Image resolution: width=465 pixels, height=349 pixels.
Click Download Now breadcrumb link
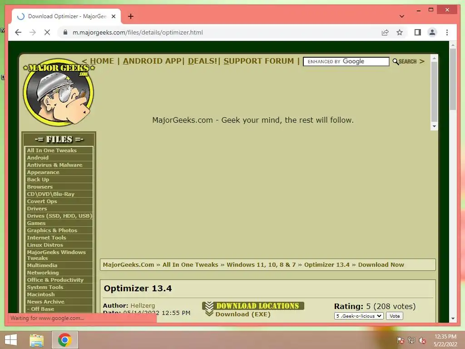pyautogui.click(x=381, y=265)
